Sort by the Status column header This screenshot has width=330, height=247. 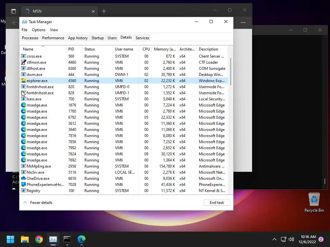[x=97, y=49]
